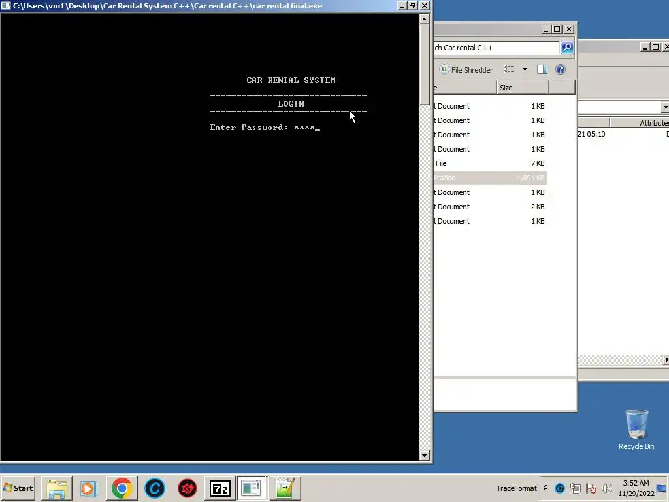The image size is (669, 502).
Task: Click console scrollbar down arrow
Action: (x=424, y=456)
